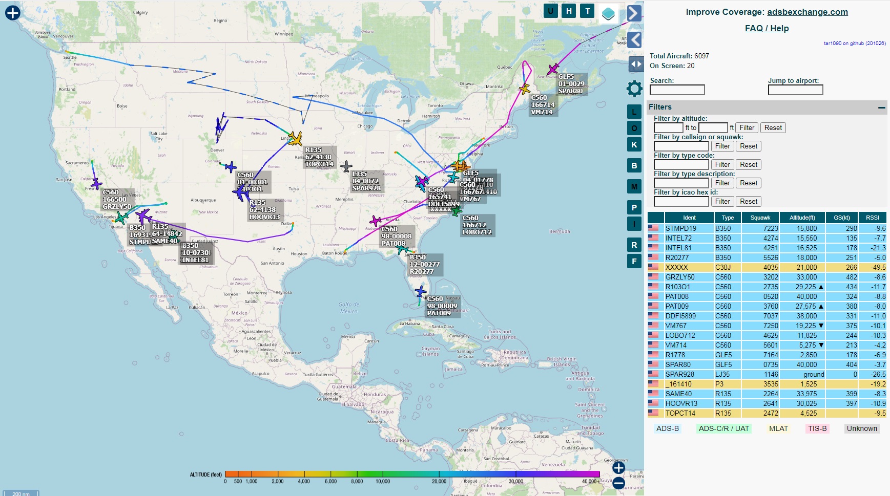Toggle the O map option button

click(x=634, y=128)
